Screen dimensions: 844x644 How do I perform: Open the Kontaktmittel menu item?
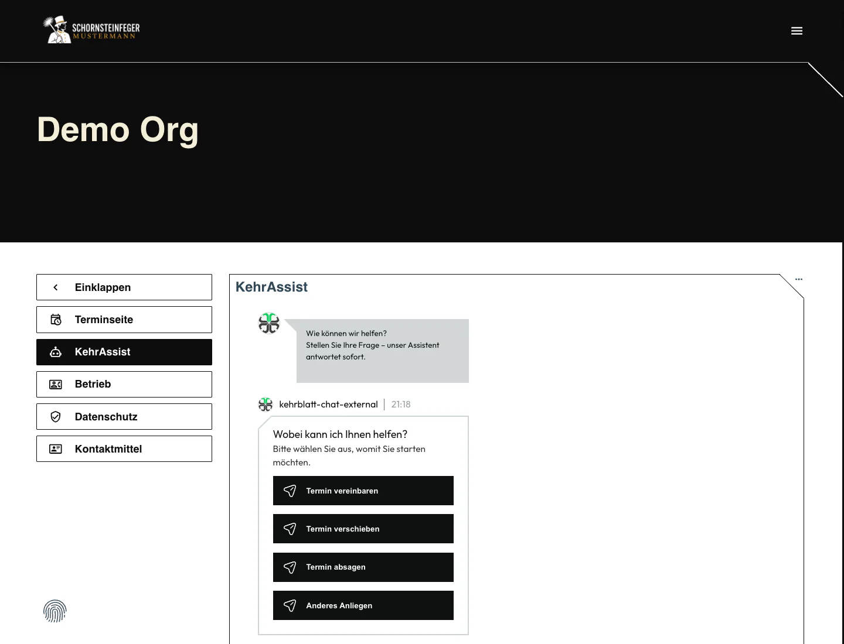124,449
